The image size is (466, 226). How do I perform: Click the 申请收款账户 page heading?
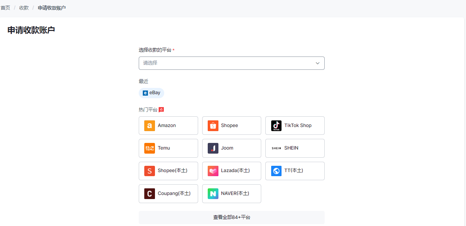click(31, 30)
